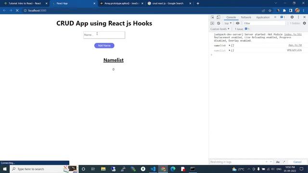Open the notification center icon
The width and height of the screenshot is (308, 173).
tap(302, 169)
